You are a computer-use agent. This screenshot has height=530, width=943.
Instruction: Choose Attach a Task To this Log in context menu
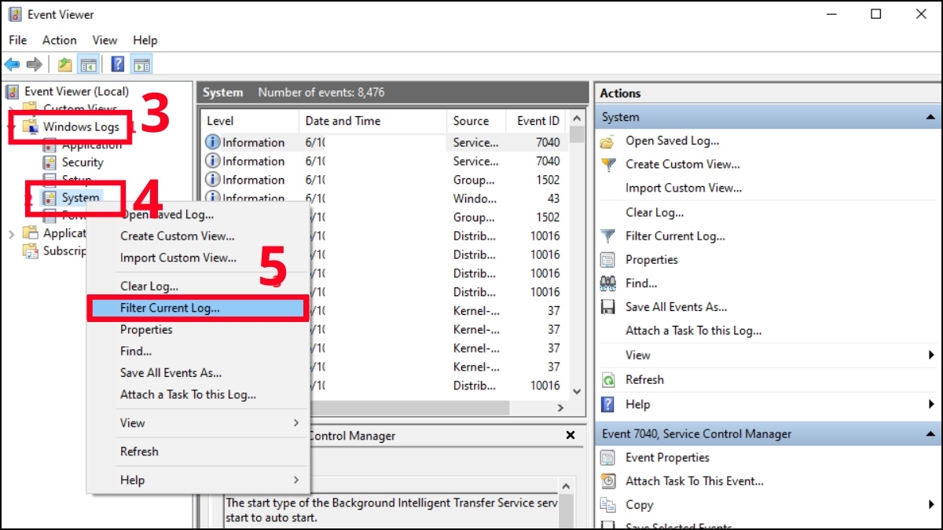click(x=189, y=394)
